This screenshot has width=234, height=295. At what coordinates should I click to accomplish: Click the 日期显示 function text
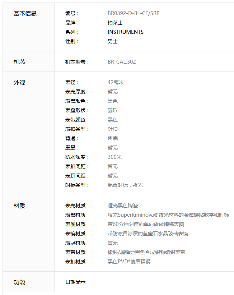coord(75,282)
